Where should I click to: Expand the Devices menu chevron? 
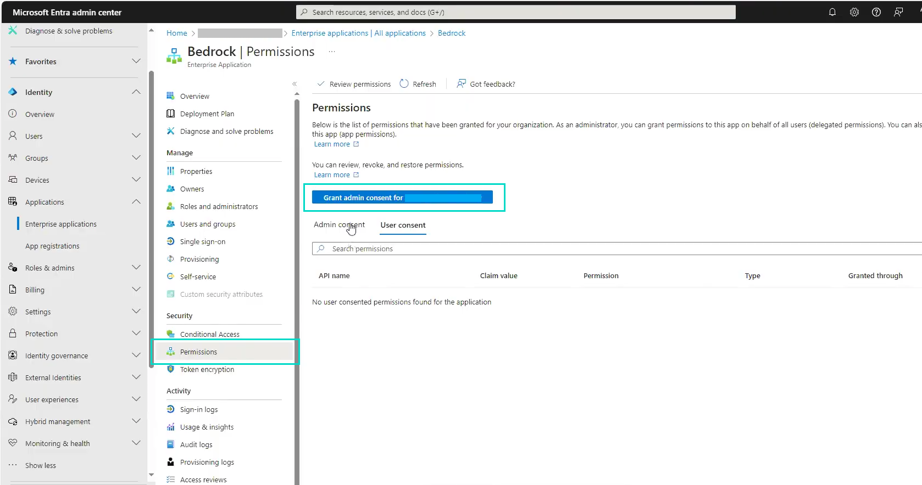coord(136,179)
